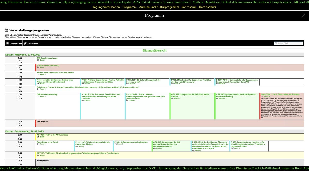Click the 17:00 - 18:30 time cell
The image size is (309, 171).
(x=20, y=107)
